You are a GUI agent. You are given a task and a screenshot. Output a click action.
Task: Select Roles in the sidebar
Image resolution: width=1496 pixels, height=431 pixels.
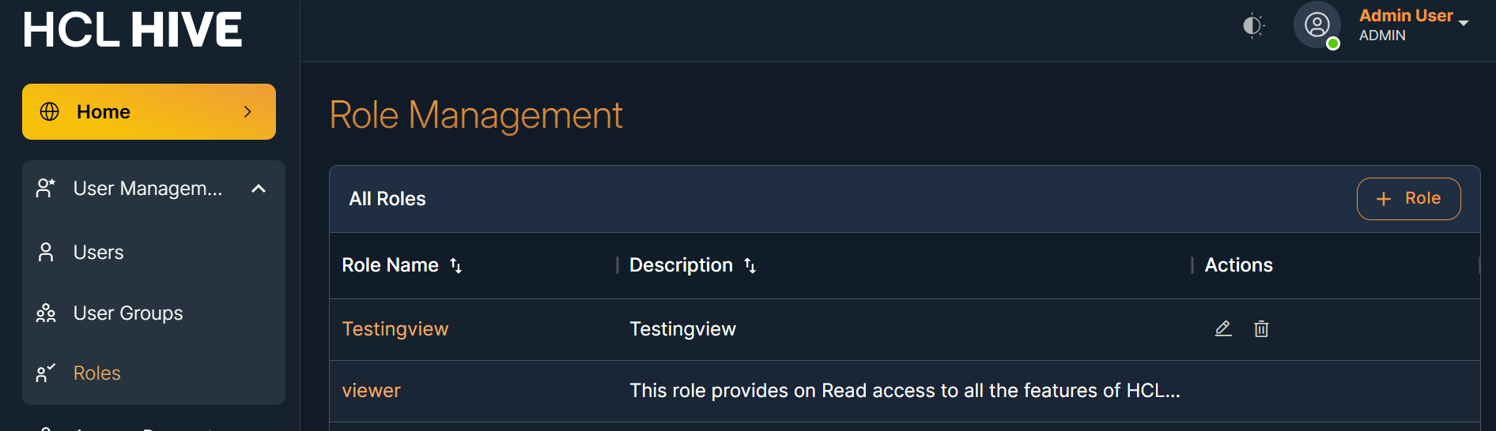click(x=96, y=373)
